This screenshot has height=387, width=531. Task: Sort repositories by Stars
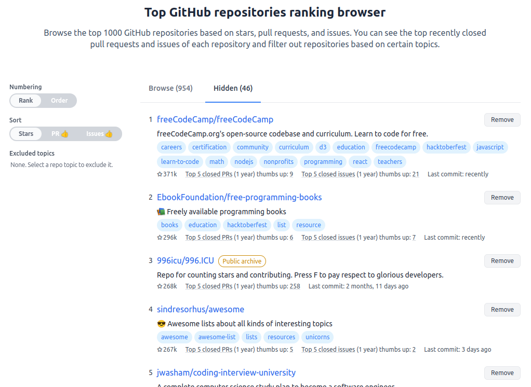click(x=26, y=134)
